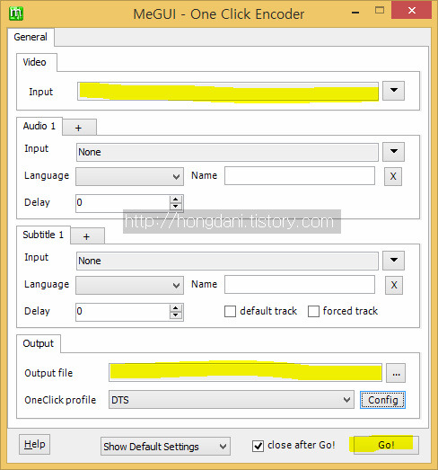Image resolution: width=438 pixels, height=470 pixels.
Task: Open the Audio 1 Input dropdown arrow
Action: 393,152
